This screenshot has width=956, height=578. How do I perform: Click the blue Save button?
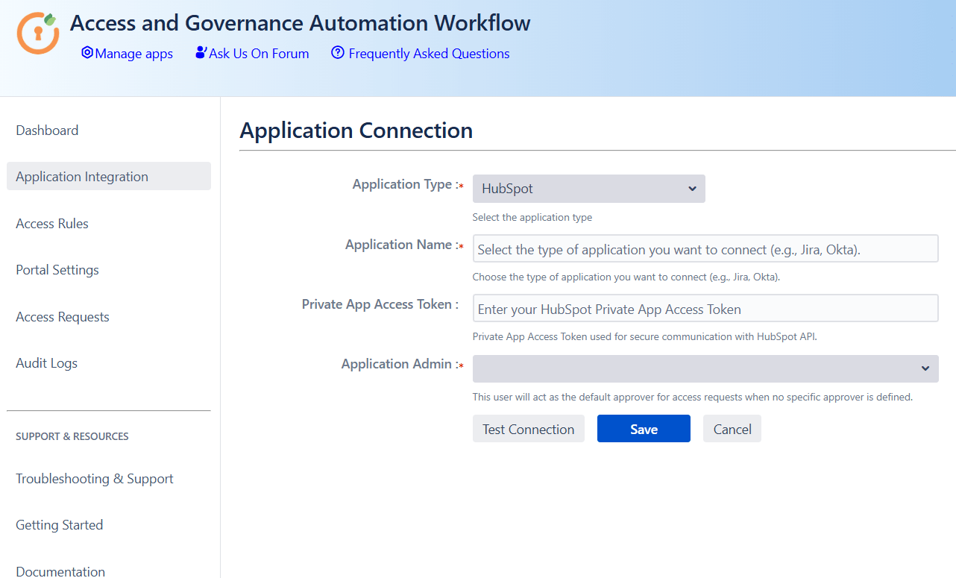pos(644,429)
